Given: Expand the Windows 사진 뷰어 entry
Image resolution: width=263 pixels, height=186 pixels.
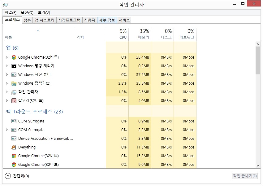Looking at the screenshot, I should tap(7, 75).
